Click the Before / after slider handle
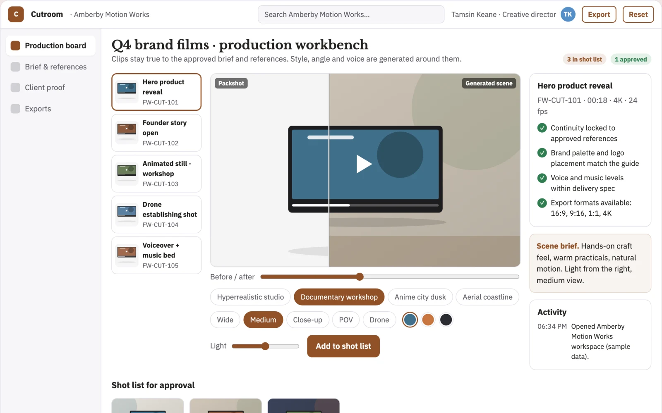 [x=360, y=277]
